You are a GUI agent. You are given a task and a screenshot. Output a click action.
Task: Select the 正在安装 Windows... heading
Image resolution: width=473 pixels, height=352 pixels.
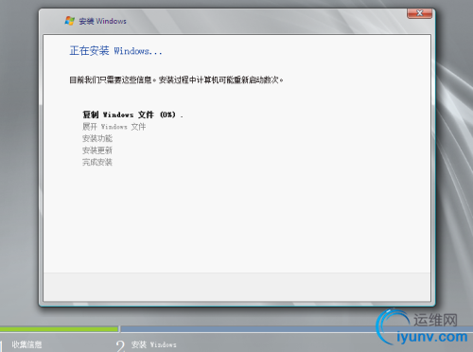(x=115, y=50)
